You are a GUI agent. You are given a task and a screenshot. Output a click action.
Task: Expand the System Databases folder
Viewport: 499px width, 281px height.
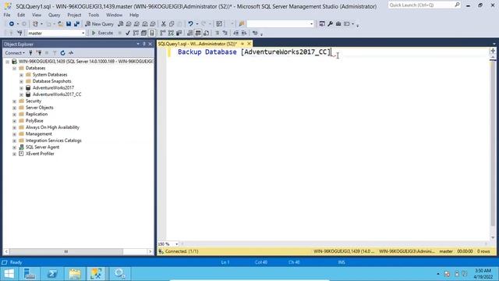[21, 75]
